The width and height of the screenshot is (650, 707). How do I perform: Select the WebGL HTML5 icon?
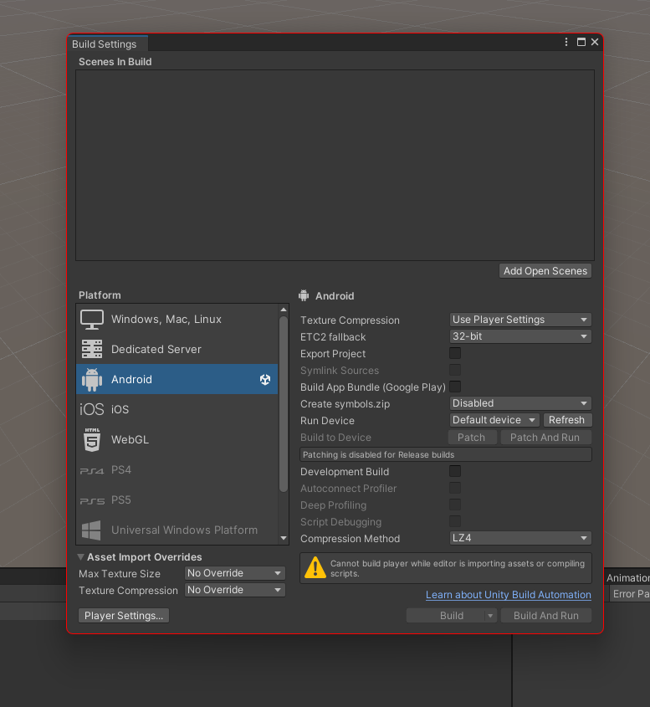pos(92,439)
